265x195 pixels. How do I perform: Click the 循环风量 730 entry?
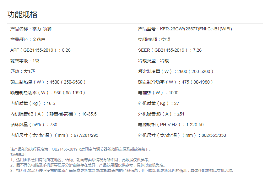(34, 125)
